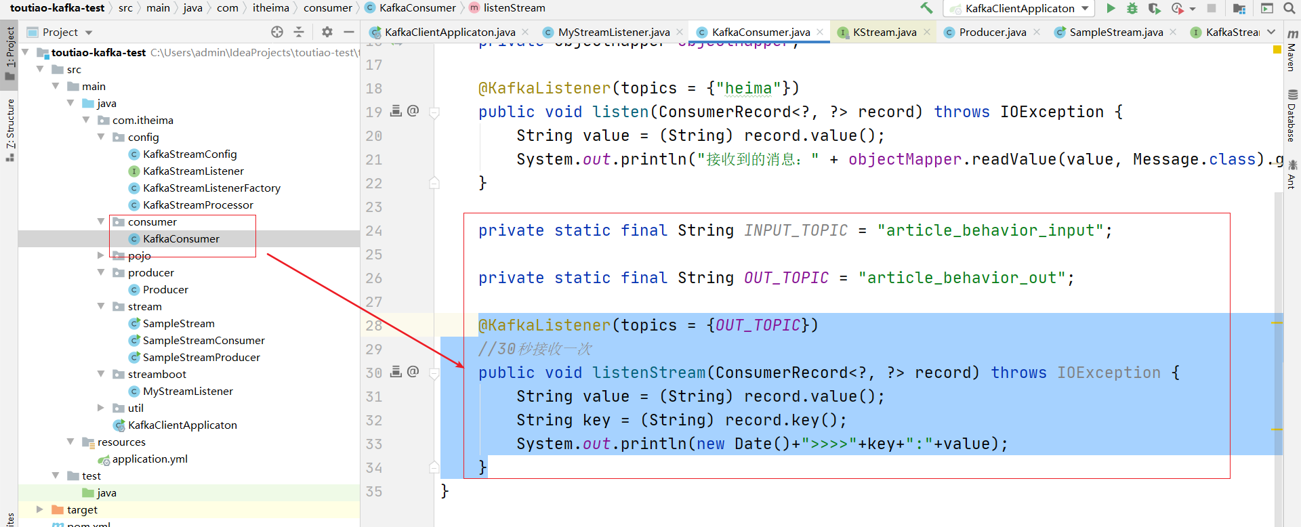Click breadcrumb item itheima
This screenshot has height=527, width=1301.
point(270,8)
